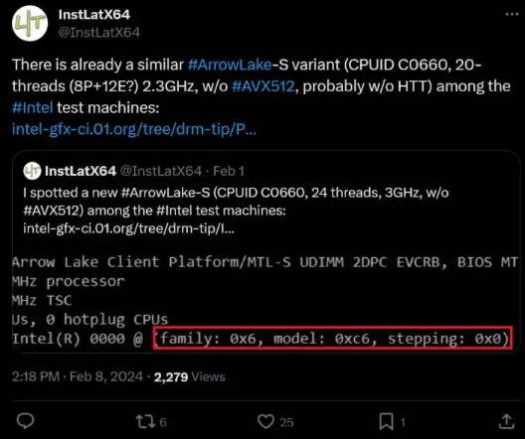Click the quoted tweet's Feb 1 date

[x=229, y=171]
